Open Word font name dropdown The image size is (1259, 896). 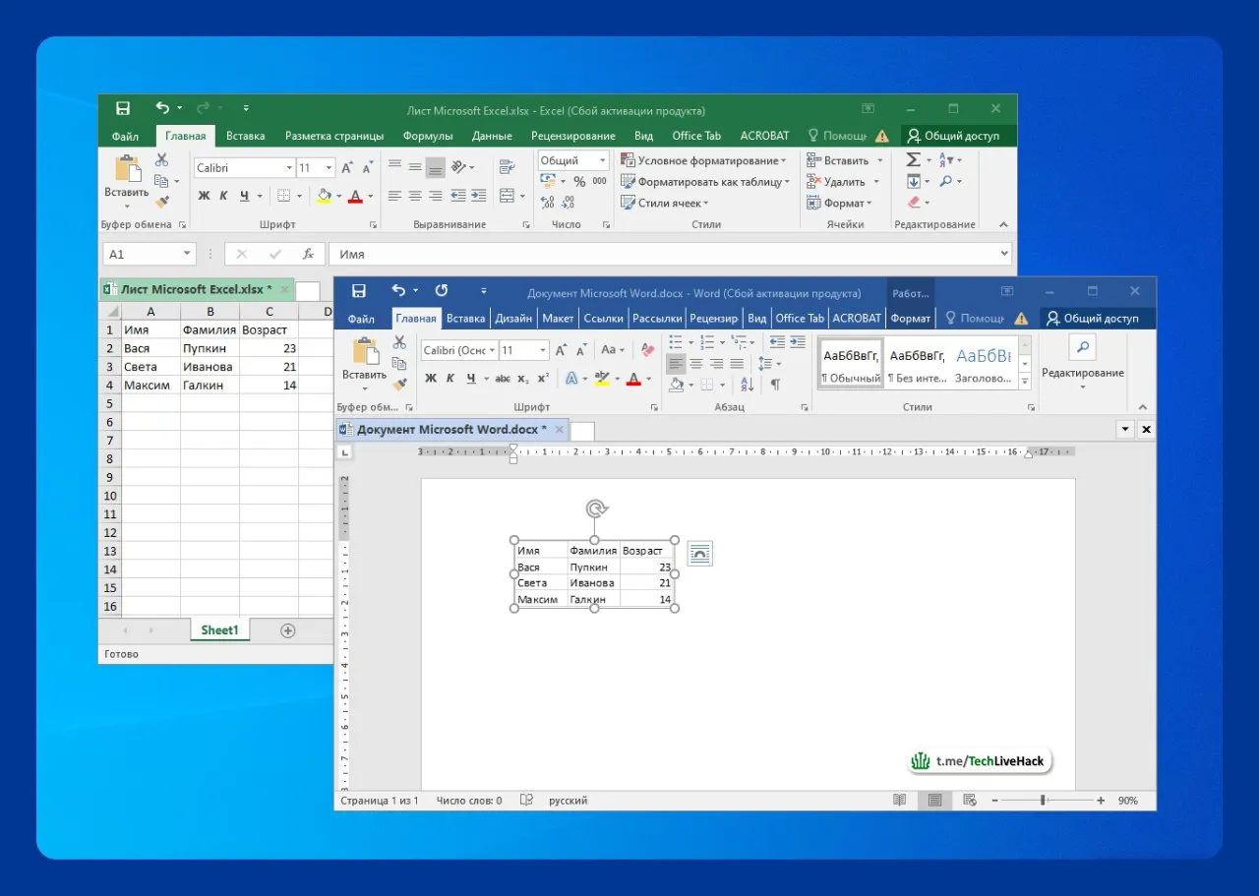tap(492, 350)
